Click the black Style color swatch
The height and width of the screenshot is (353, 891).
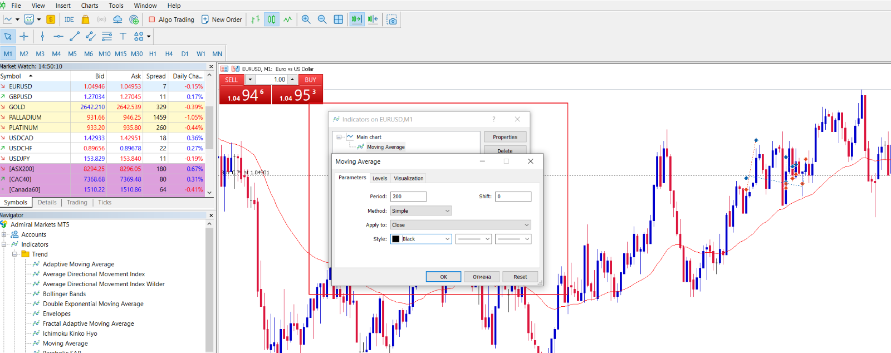pos(396,239)
